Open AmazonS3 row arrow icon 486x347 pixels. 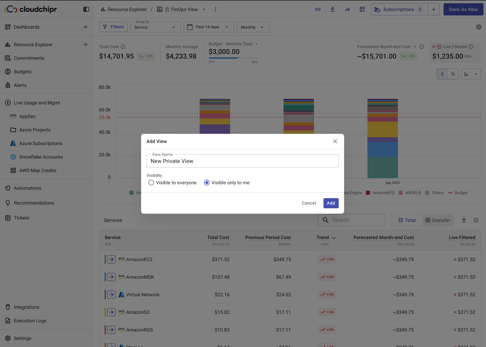[x=111, y=312]
